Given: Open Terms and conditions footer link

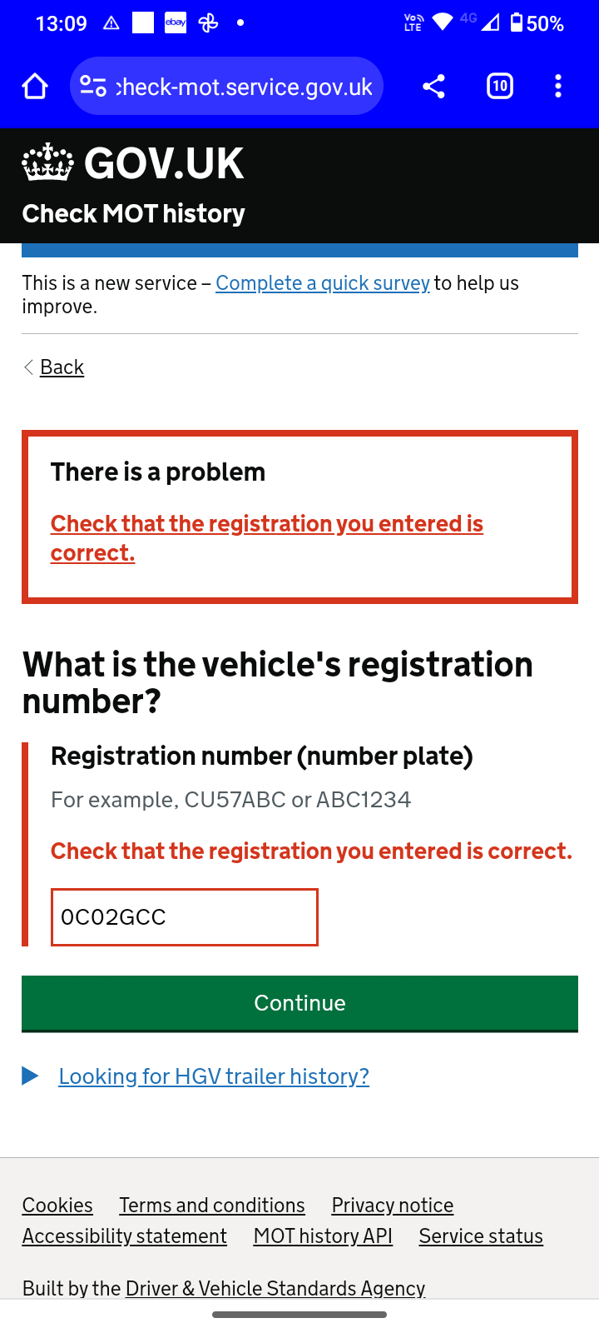Looking at the screenshot, I should [212, 1206].
